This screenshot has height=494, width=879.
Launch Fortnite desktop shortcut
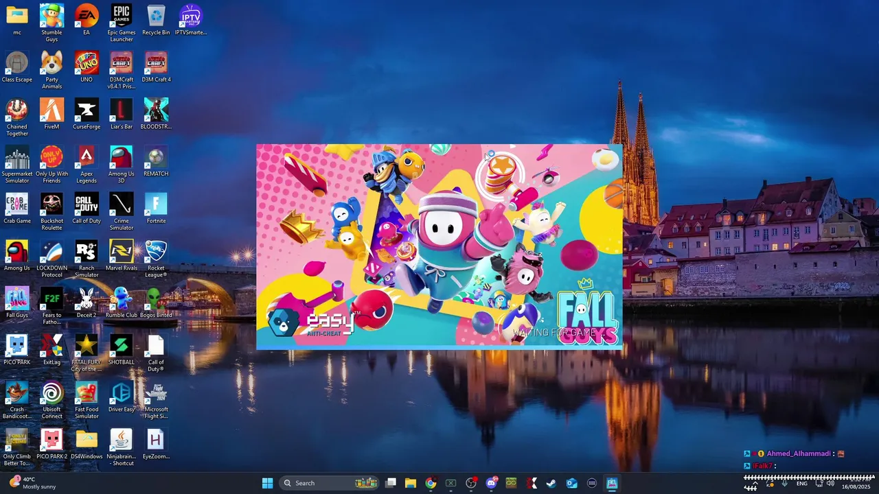pyautogui.click(x=156, y=209)
